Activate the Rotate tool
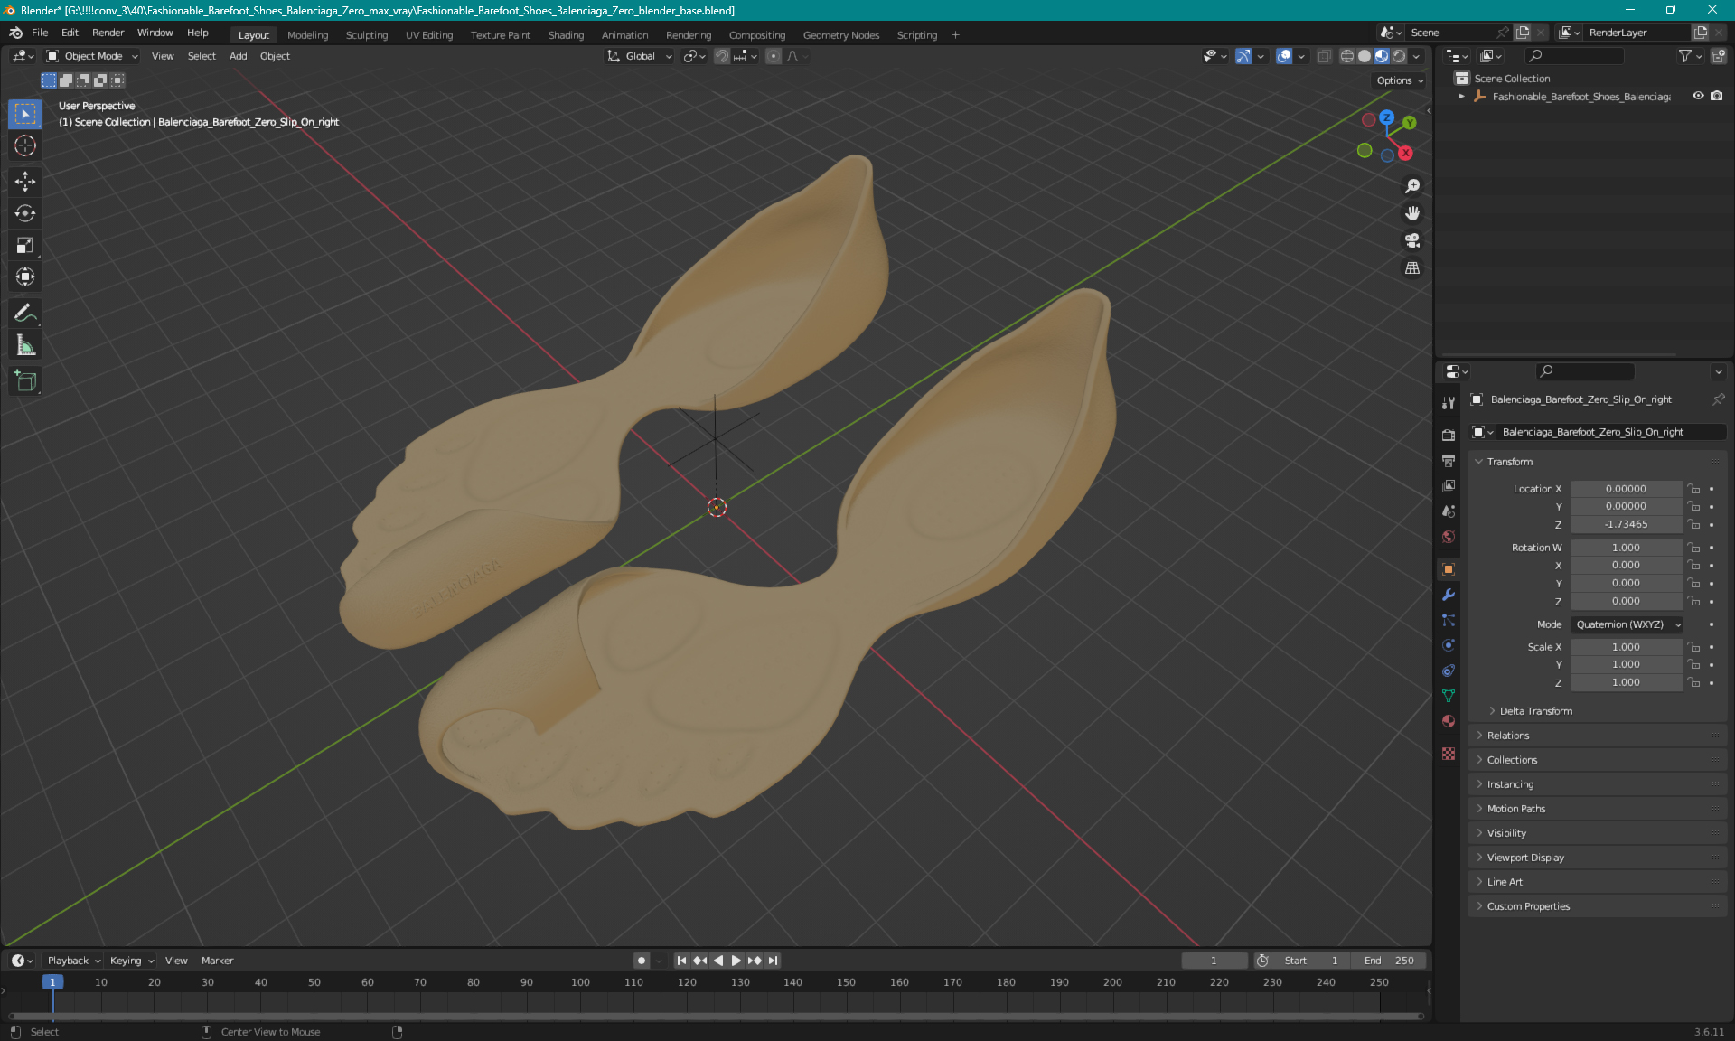 pyautogui.click(x=25, y=213)
